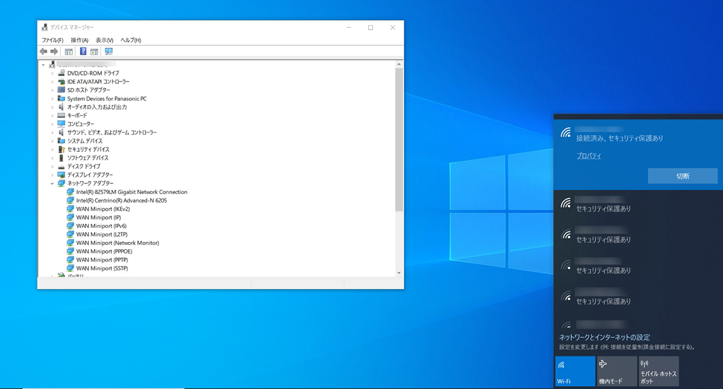Click the show/hide console tree toolbar icon

tap(69, 52)
